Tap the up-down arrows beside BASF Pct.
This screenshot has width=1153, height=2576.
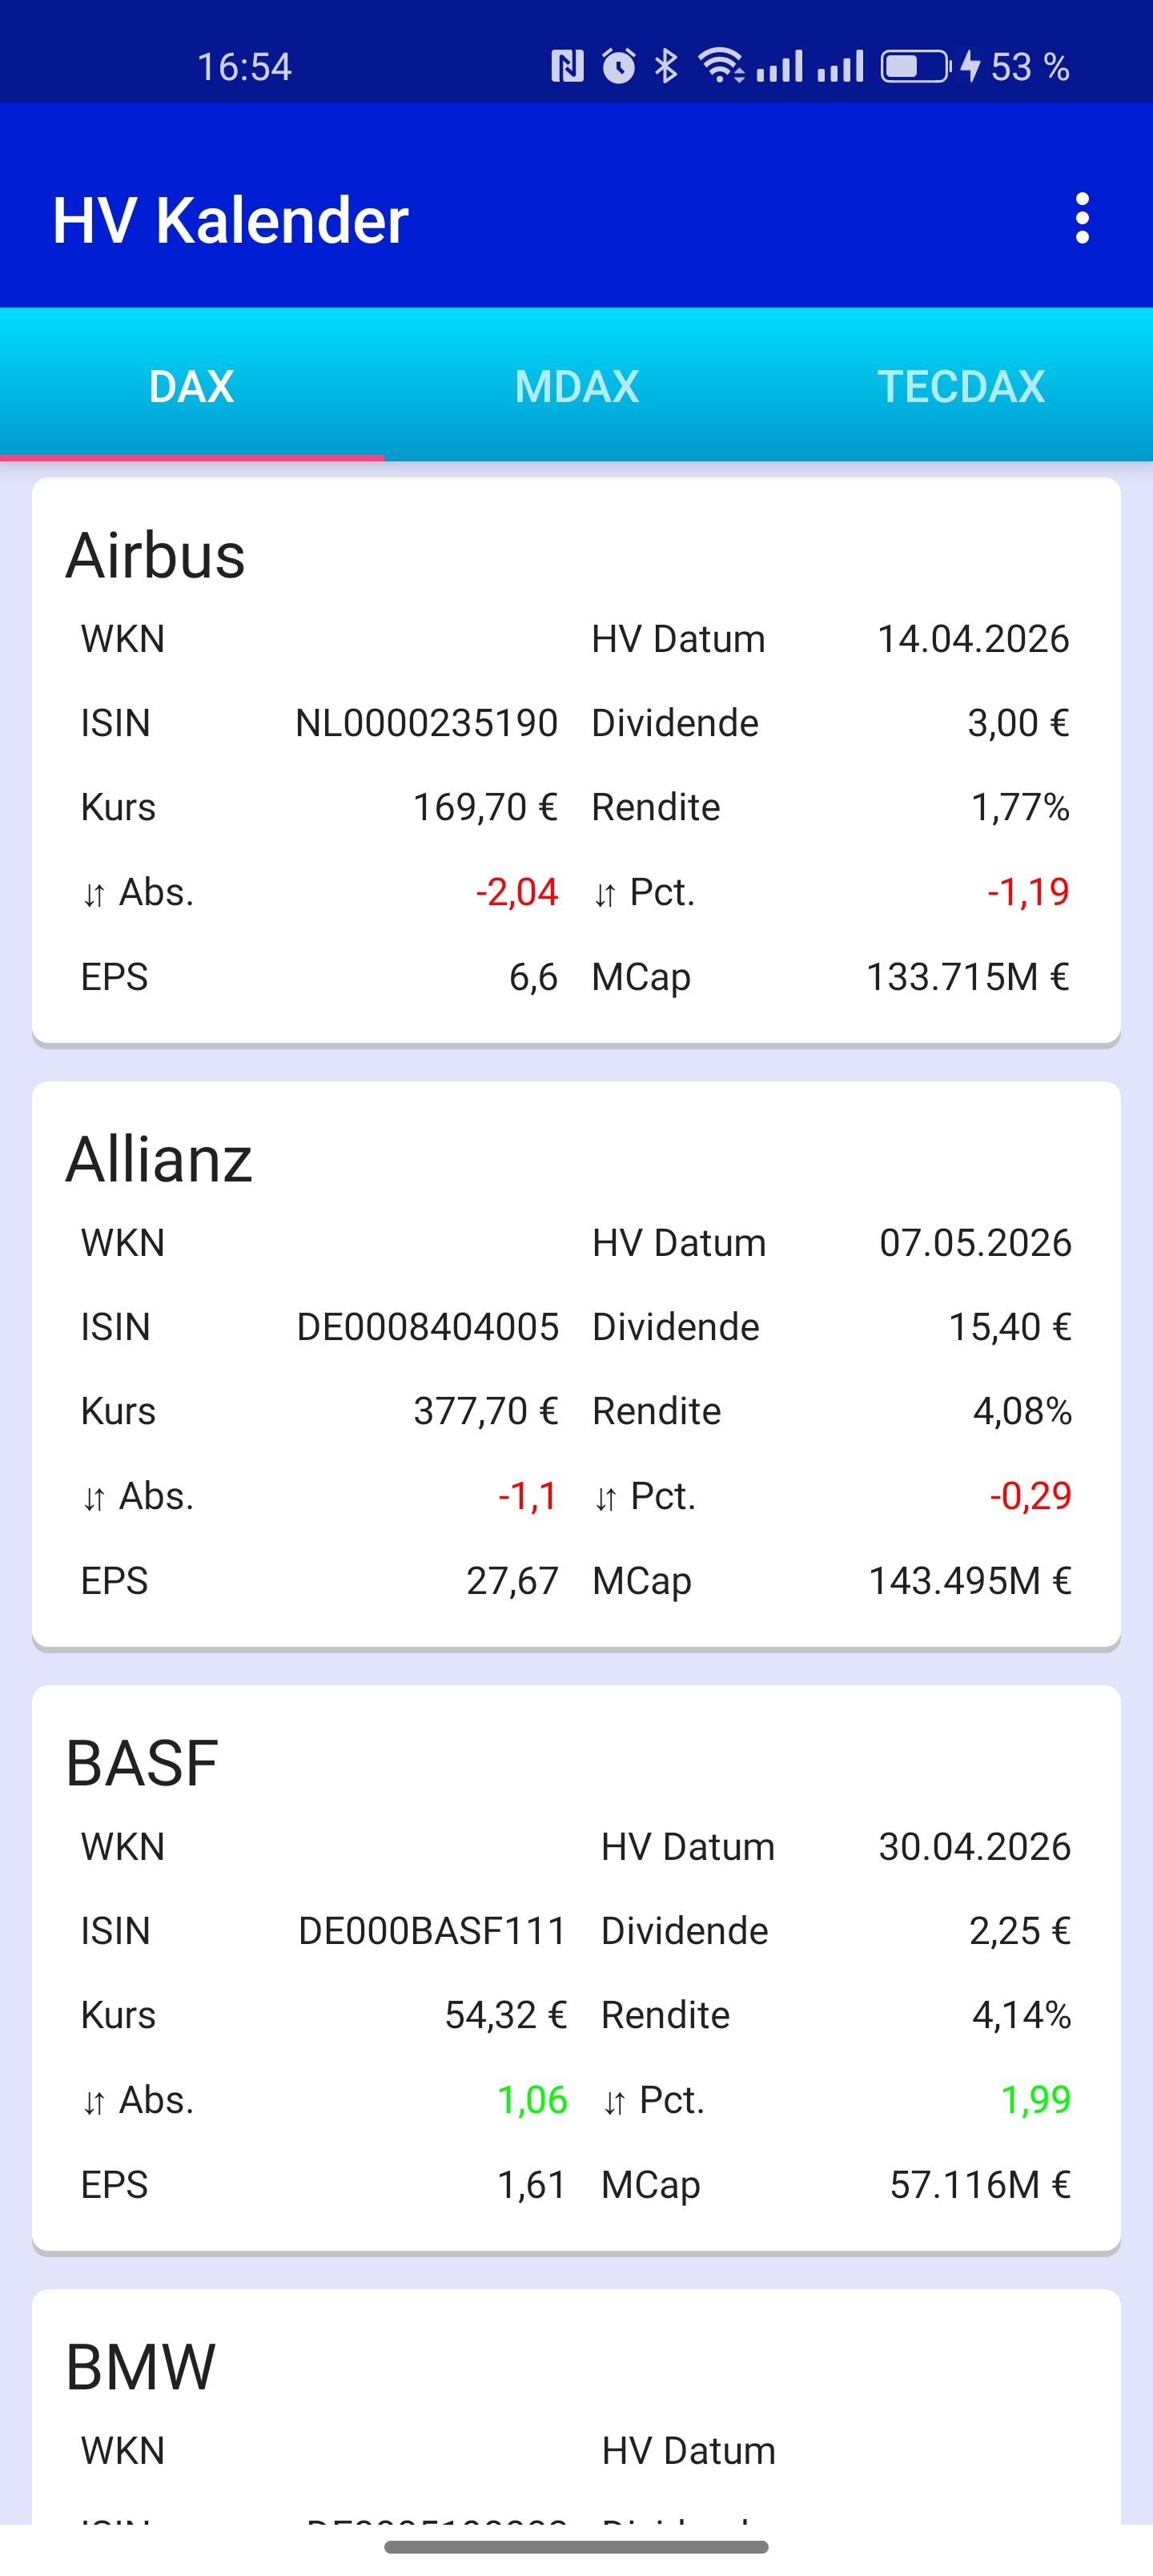click(614, 2102)
